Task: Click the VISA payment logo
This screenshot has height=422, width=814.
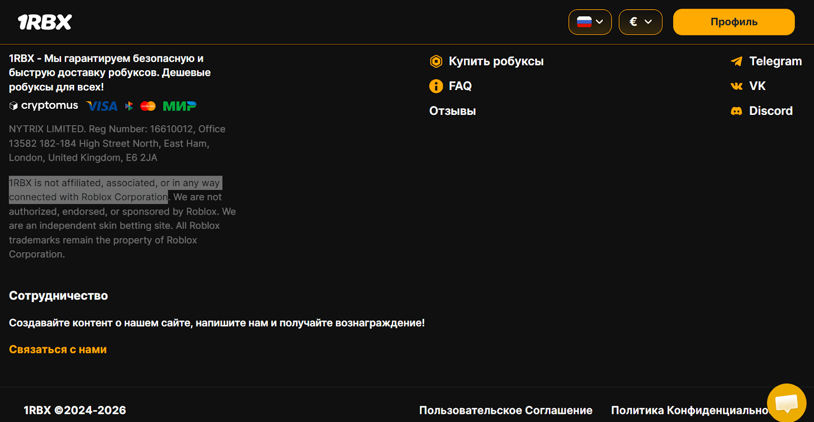Action: [102, 106]
